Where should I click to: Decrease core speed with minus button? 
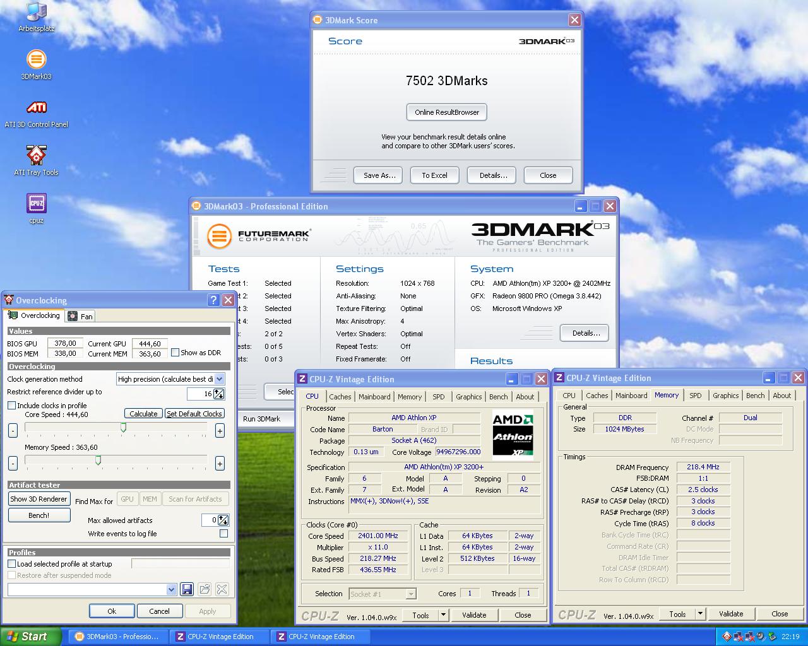pos(13,430)
